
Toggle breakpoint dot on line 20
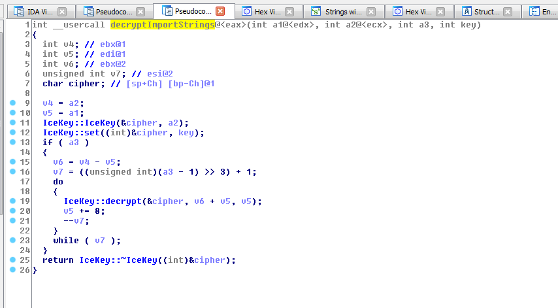pyautogui.click(x=13, y=211)
